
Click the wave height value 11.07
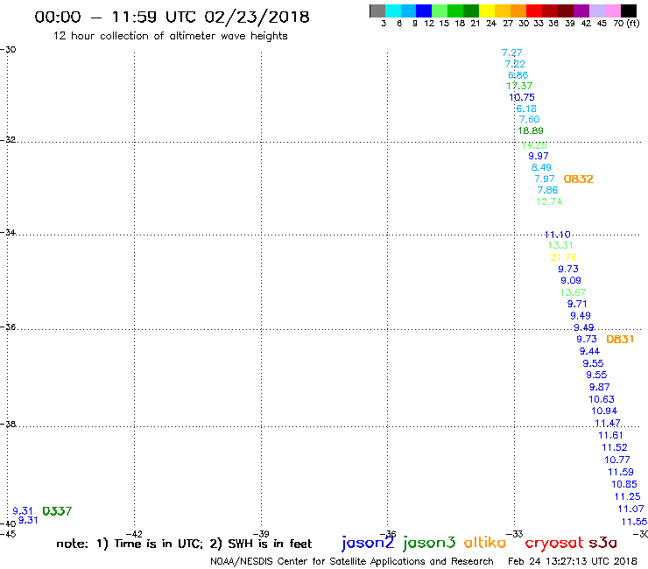(x=631, y=509)
